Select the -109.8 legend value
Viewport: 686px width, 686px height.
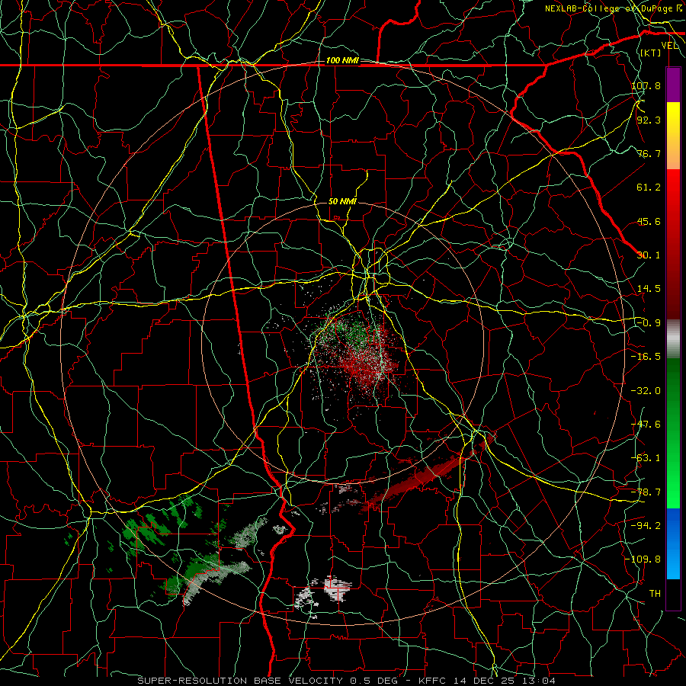(643, 559)
